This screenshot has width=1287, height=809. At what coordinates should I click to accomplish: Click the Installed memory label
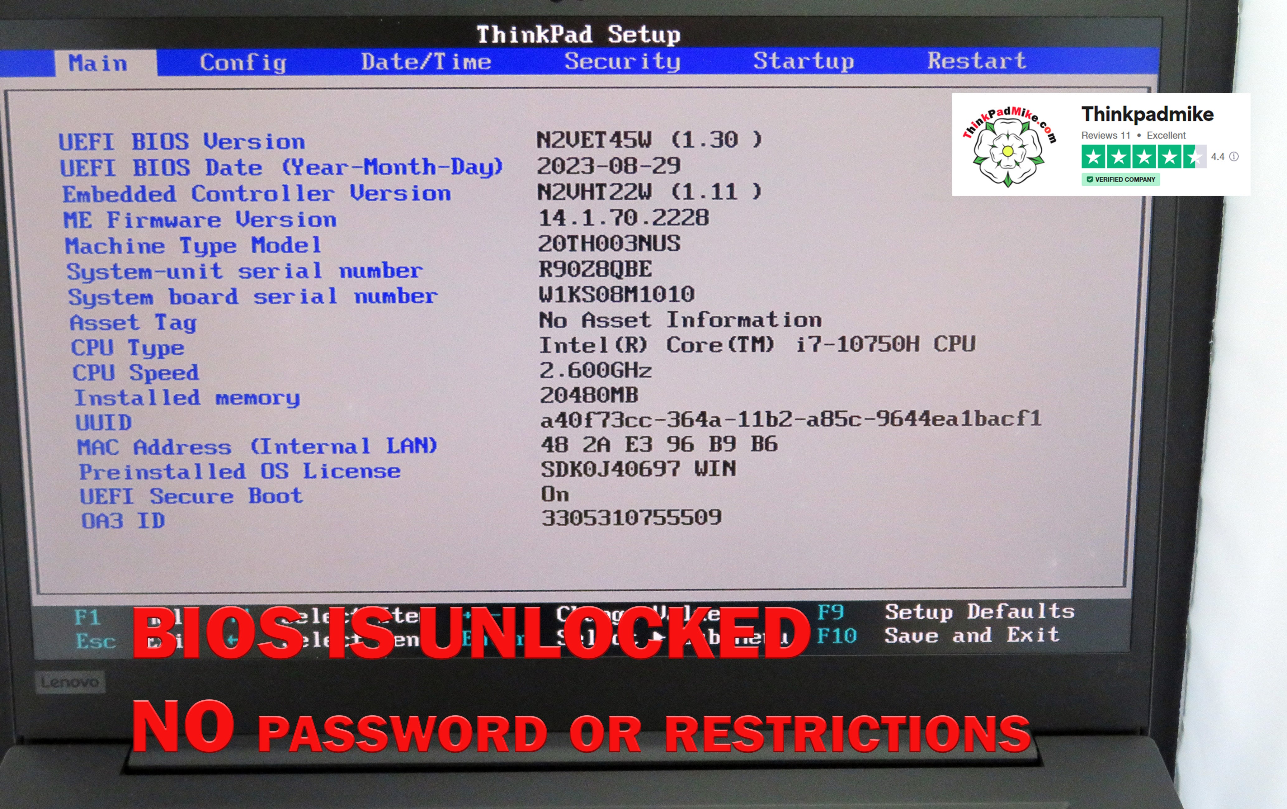(x=187, y=398)
